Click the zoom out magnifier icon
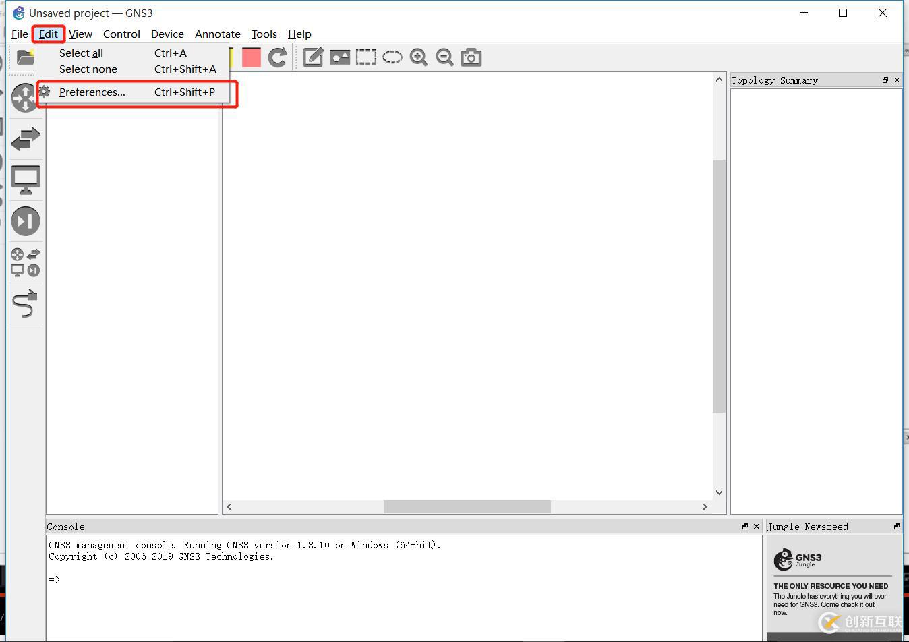Screen dimensions: 909x642 444,57
